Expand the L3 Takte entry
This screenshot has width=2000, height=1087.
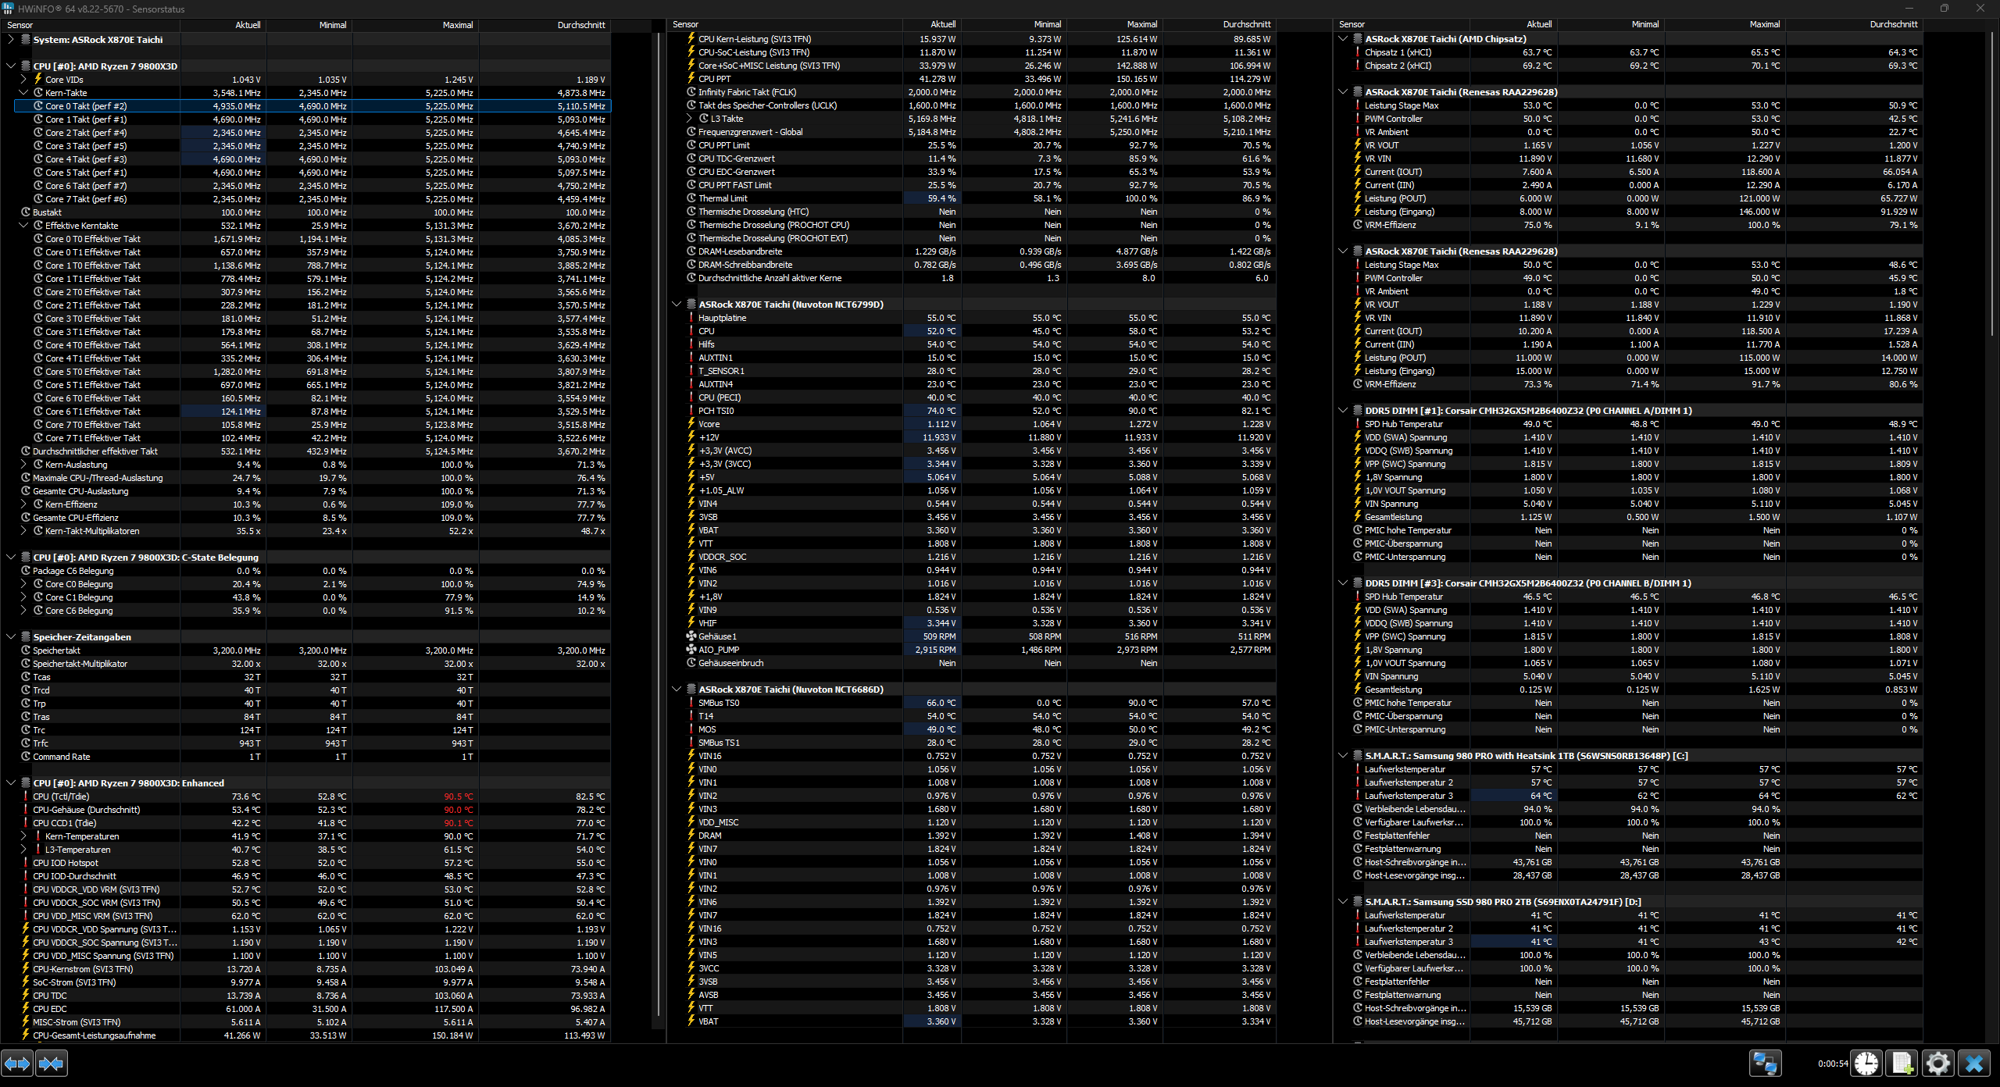pyautogui.click(x=689, y=119)
